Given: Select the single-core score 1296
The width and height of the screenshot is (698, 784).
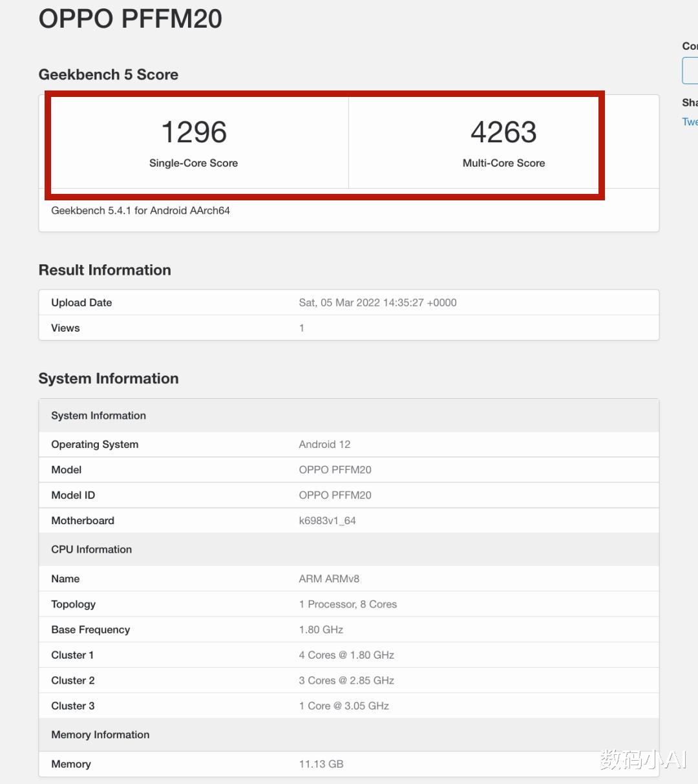Looking at the screenshot, I should click(x=194, y=132).
